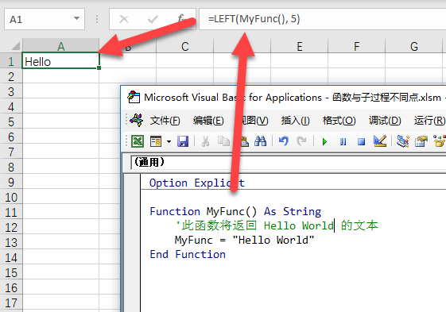
Task: Click the MyFunc = "Hello World" code line
Action: coord(244,240)
